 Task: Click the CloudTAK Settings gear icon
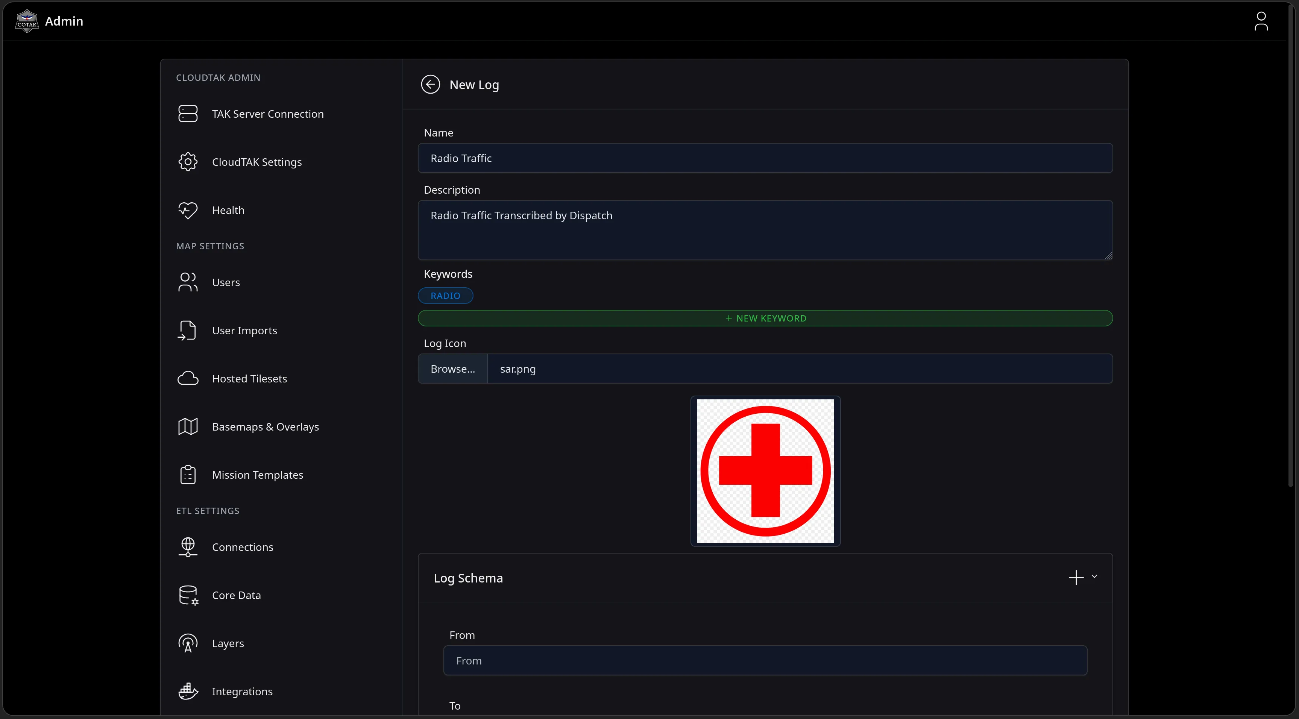pyautogui.click(x=188, y=162)
